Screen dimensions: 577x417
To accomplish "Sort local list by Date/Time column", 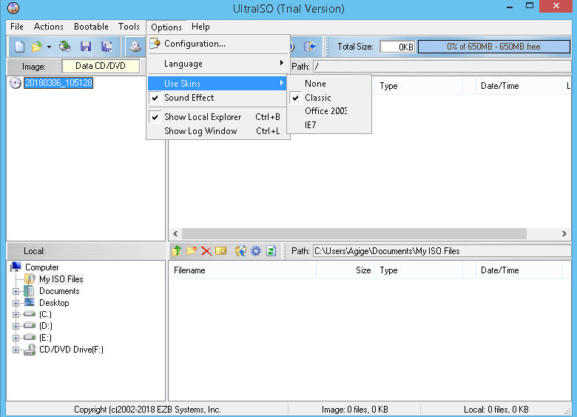I will (518, 270).
